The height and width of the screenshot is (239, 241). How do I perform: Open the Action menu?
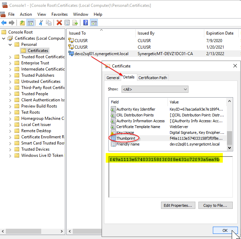coord(26,14)
